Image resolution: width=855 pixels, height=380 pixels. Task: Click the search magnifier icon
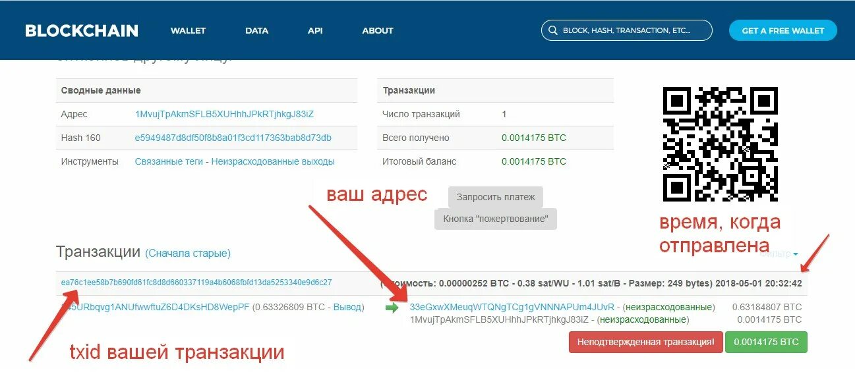pos(552,30)
